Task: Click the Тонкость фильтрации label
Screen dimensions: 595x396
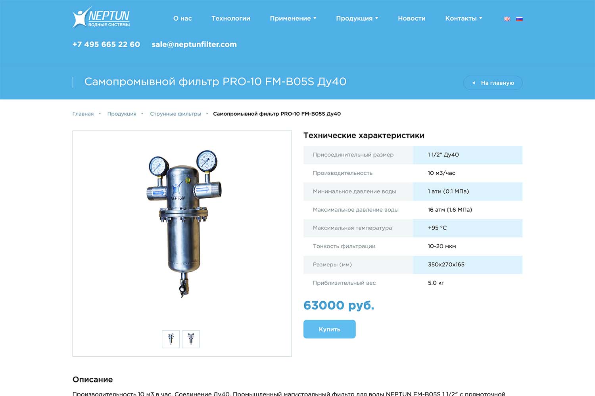Action: (x=344, y=246)
